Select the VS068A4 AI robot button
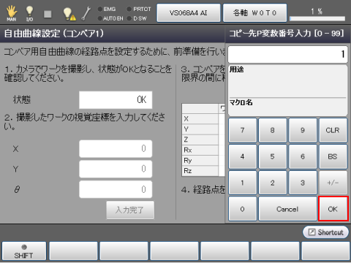Screen dimensions: 351x263 pyautogui.click(x=189, y=13)
